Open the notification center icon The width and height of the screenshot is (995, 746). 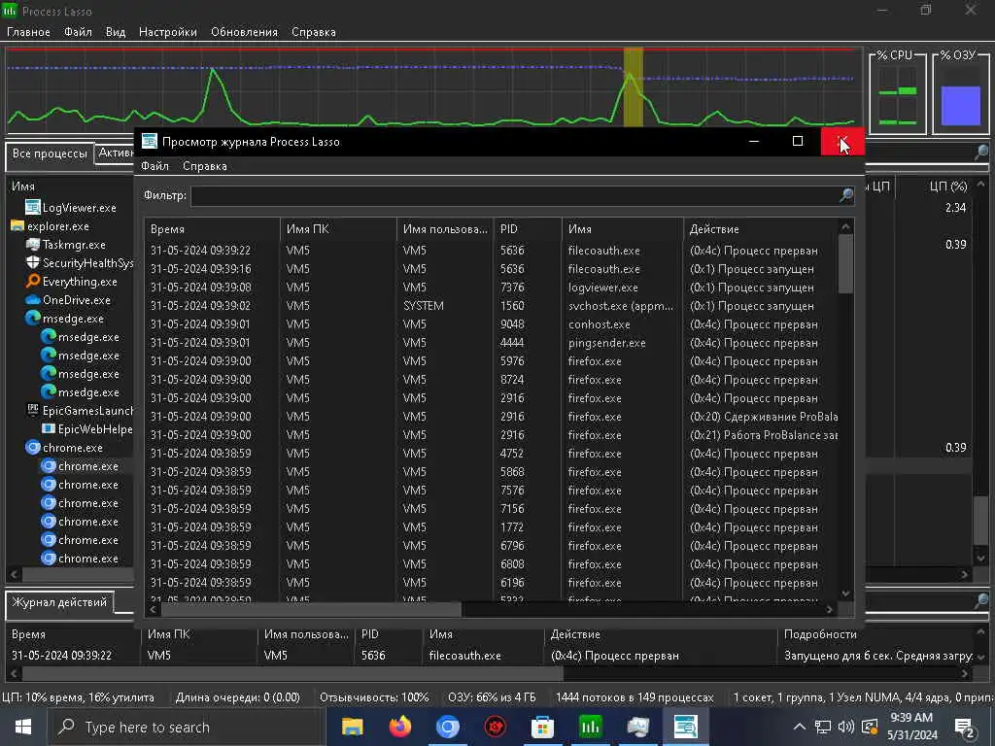(x=965, y=729)
